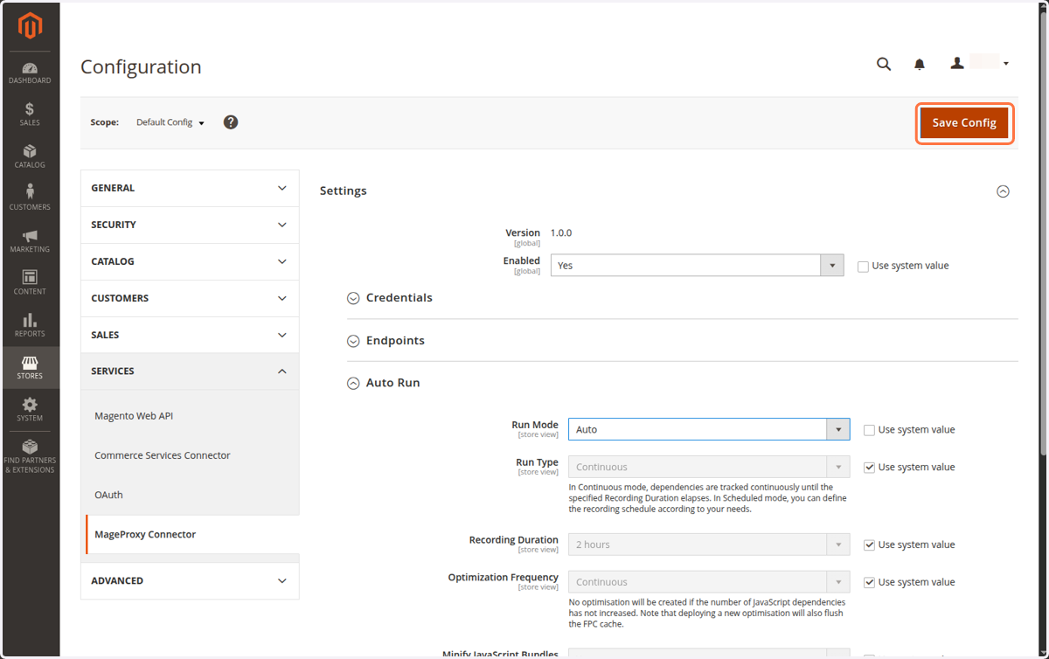Uncheck Use system value for Enabled
1049x659 pixels.
click(x=863, y=267)
